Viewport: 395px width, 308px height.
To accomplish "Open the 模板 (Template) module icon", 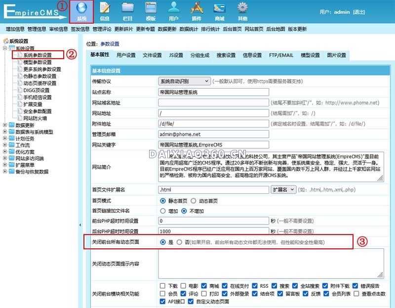I will pyautogui.click(x=150, y=10).
